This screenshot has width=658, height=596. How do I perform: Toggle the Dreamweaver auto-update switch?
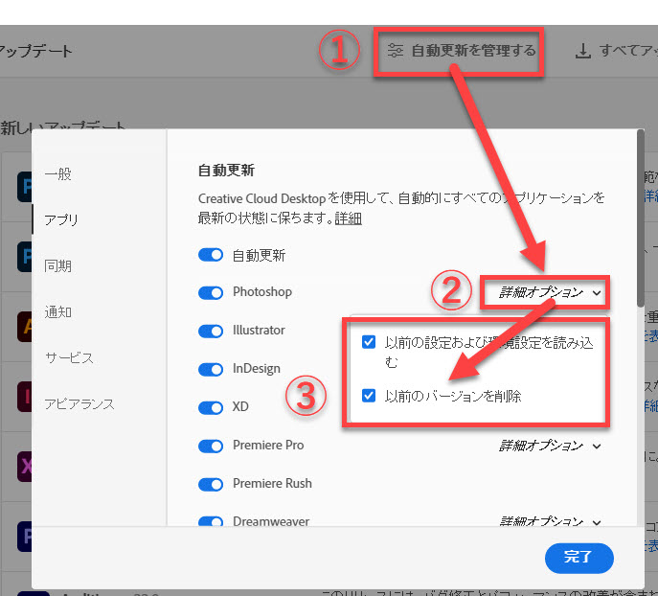pyautogui.click(x=211, y=521)
